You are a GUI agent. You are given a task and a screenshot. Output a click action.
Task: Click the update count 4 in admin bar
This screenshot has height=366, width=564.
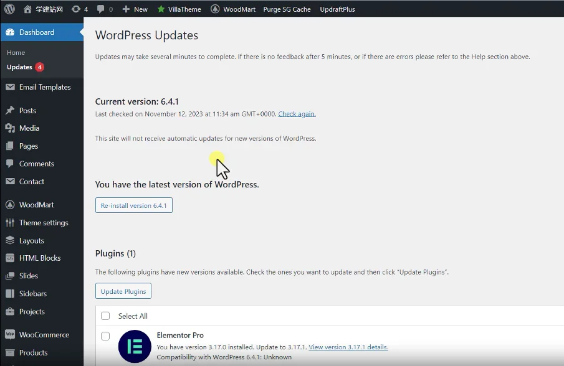(x=86, y=9)
